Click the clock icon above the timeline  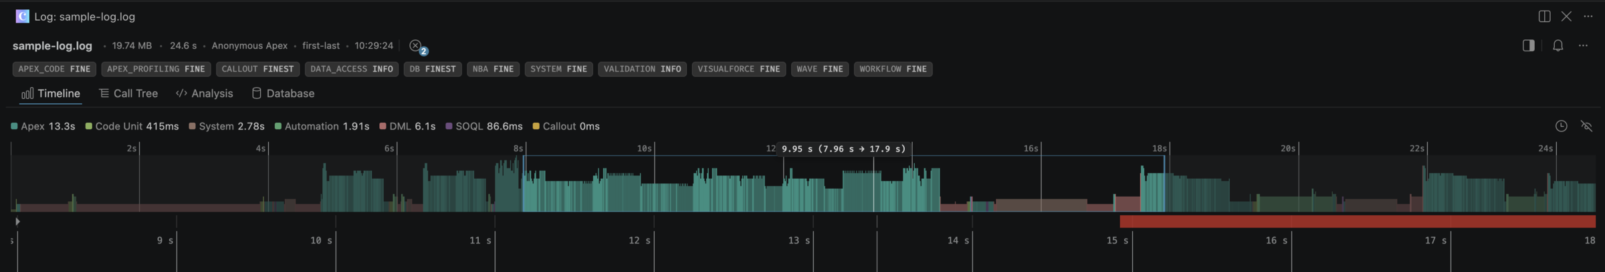point(1561,126)
